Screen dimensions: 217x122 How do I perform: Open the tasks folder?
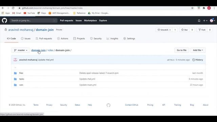21,79
